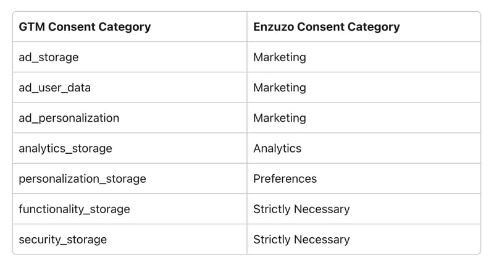Click Strictly Necessary beside security_storage

point(301,239)
